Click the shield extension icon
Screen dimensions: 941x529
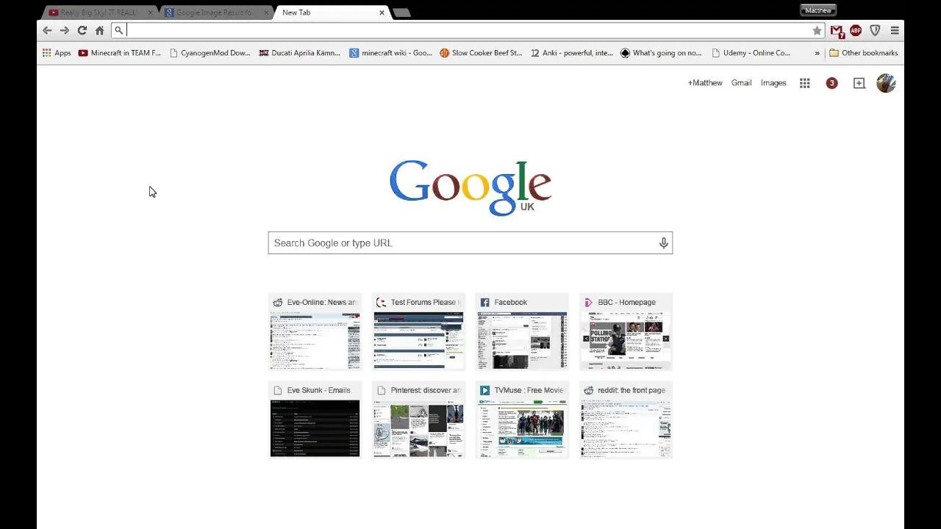point(875,30)
